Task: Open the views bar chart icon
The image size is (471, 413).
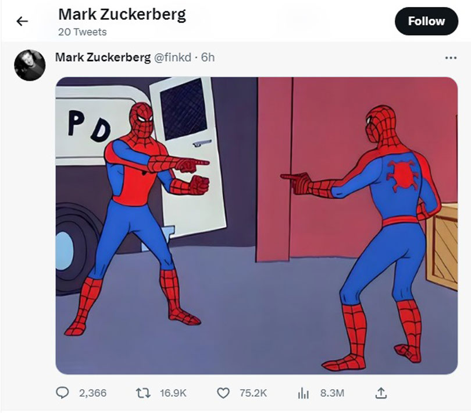Action: [303, 393]
